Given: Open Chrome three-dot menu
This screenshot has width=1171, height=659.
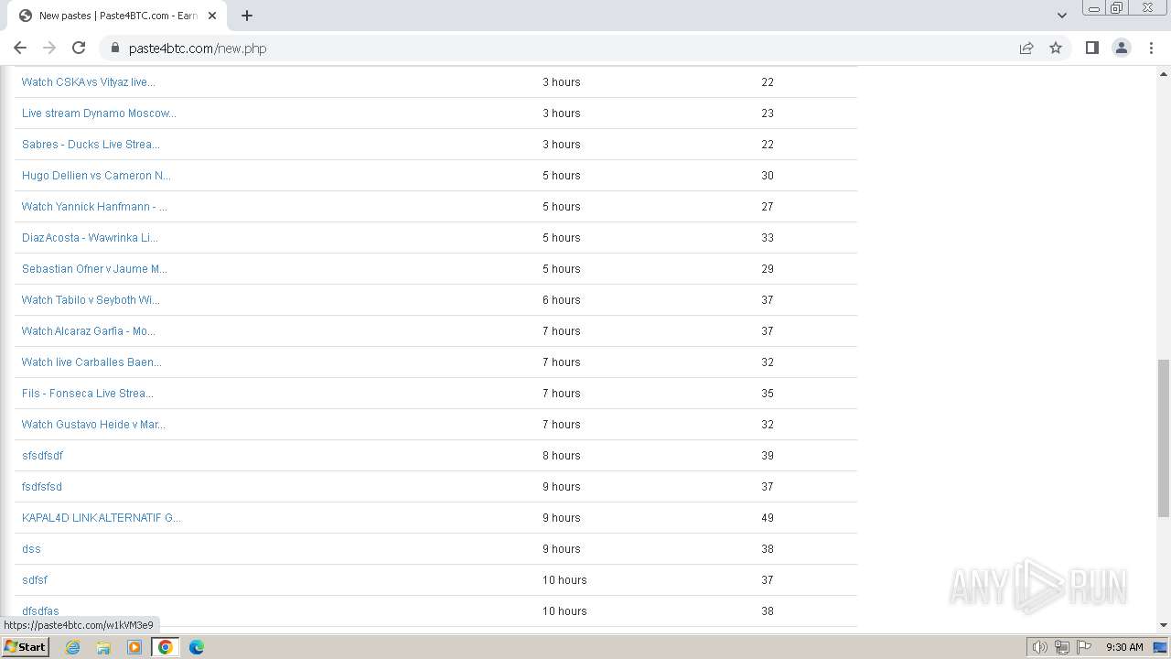Looking at the screenshot, I should click(x=1151, y=48).
